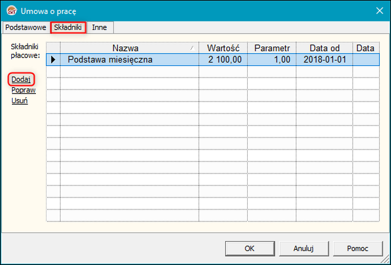The width and height of the screenshot is (391, 265).
Task: Click the 2018-01-01 date cell
Action: 324,60
